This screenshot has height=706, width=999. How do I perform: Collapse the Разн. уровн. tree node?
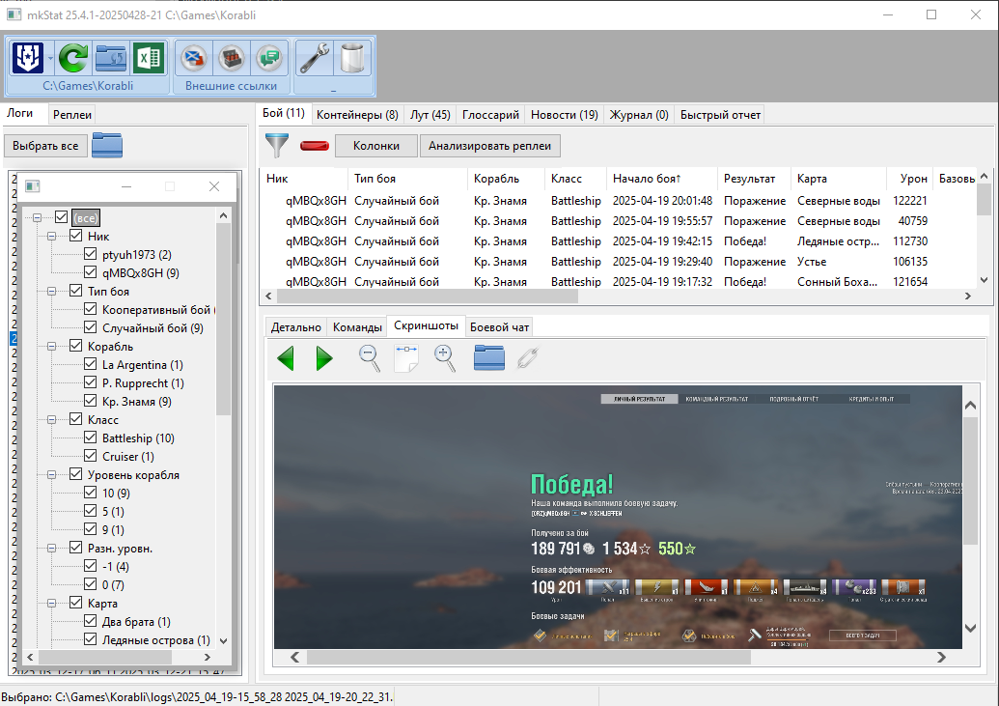(x=52, y=549)
